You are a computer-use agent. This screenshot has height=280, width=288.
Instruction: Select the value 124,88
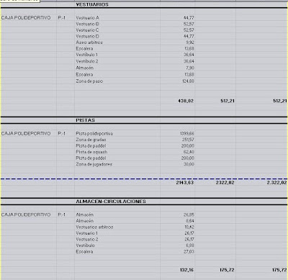pyautogui.click(x=188, y=81)
